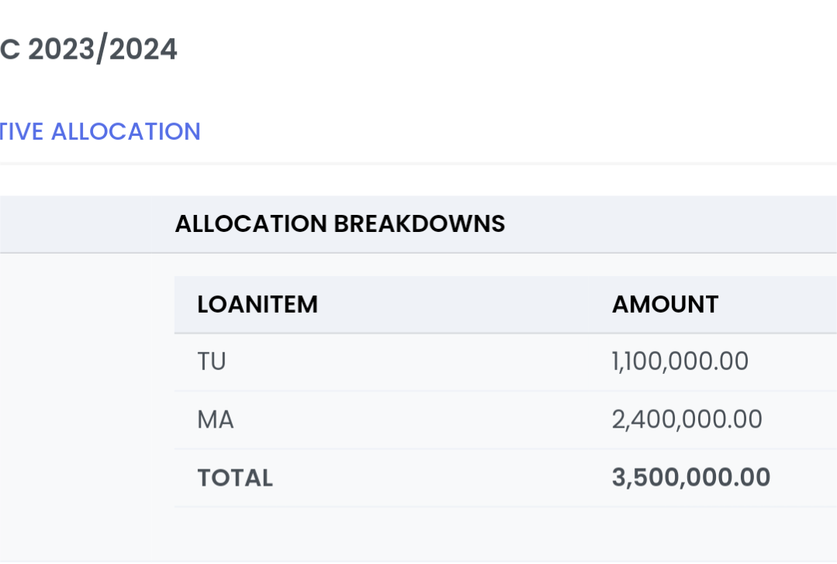The width and height of the screenshot is (837, 564).
Task: Select the TU loan item cell
Action: pos(212,362)
